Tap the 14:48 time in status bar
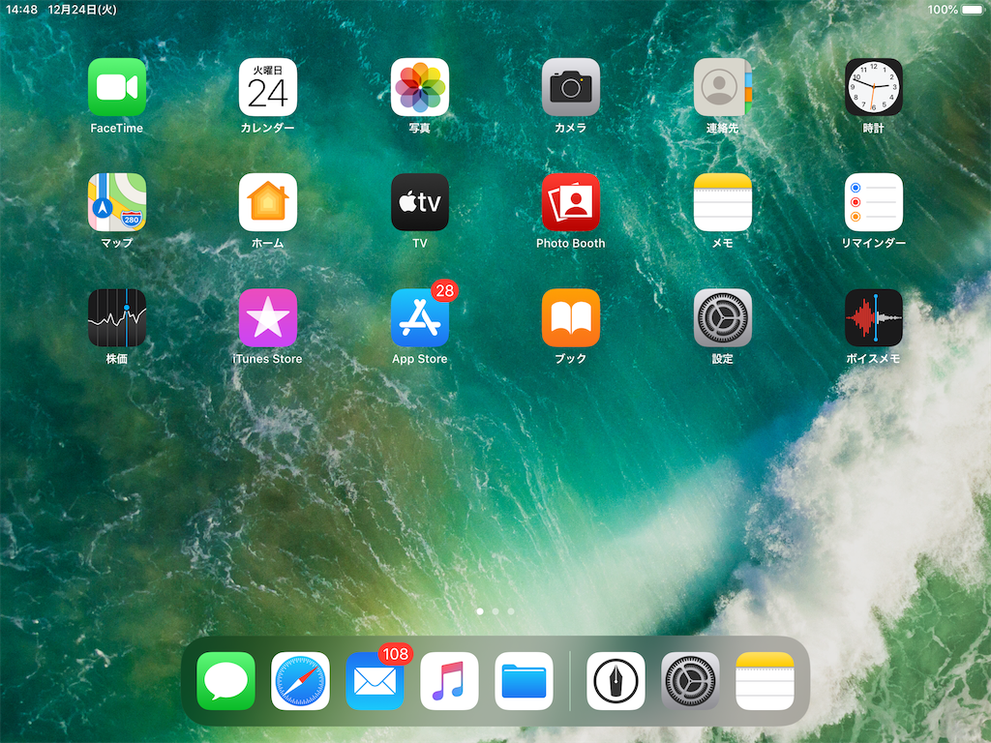The image size is (991, 743). [x=22, y=10]
